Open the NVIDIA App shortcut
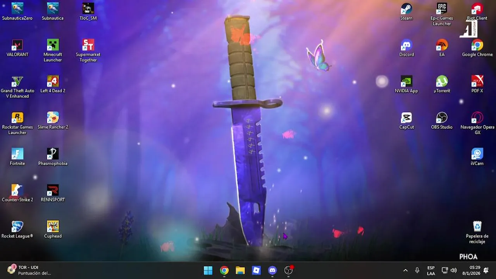Screen dimensions: 496x279 (x=406, y=84)
